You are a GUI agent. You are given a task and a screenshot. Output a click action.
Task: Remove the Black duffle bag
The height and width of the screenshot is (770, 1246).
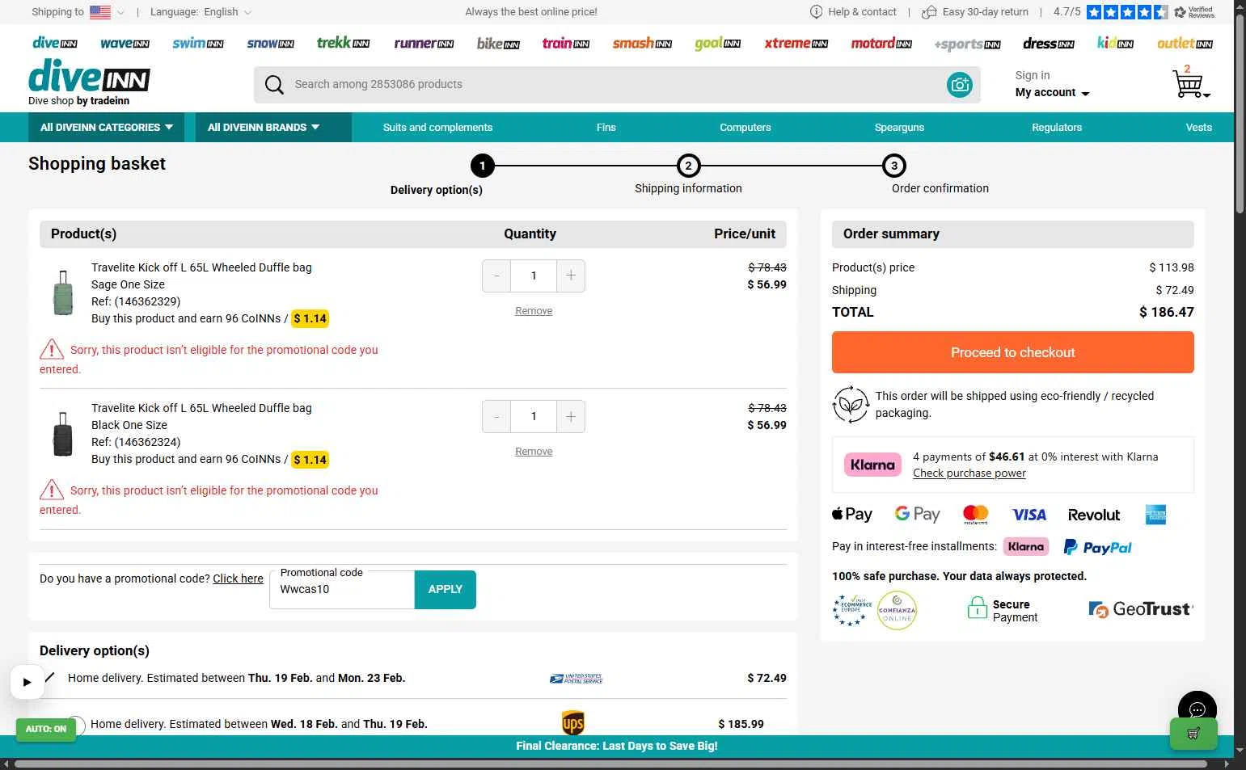[x=534, y=452]
